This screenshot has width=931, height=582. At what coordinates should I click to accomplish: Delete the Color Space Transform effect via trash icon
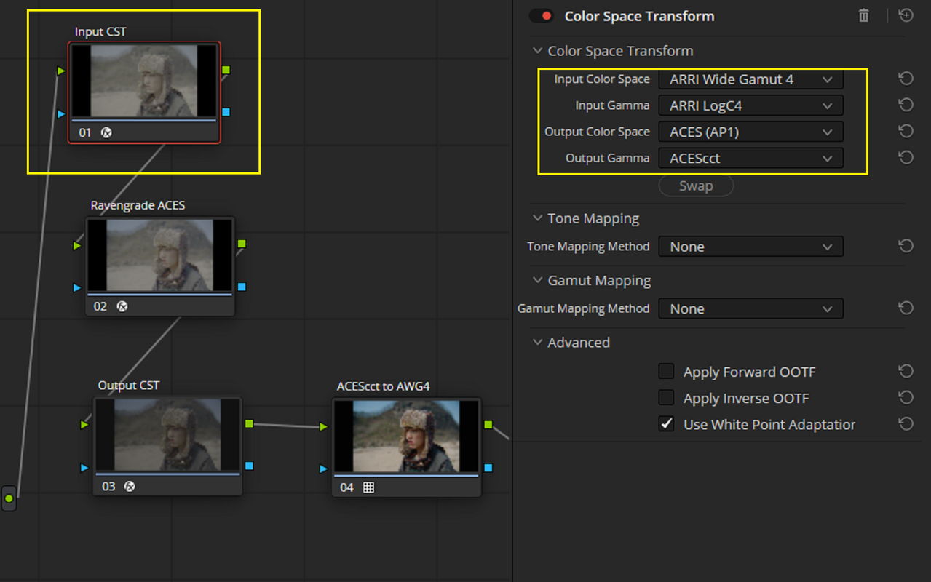click(x=863, y=16)
